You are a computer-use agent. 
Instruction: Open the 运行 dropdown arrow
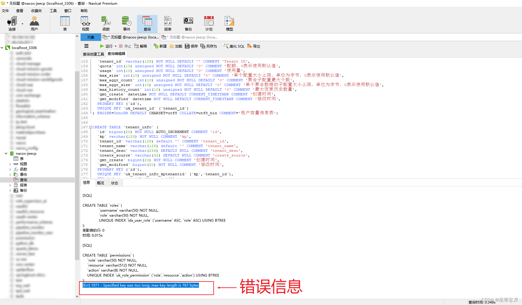(116, 46)
